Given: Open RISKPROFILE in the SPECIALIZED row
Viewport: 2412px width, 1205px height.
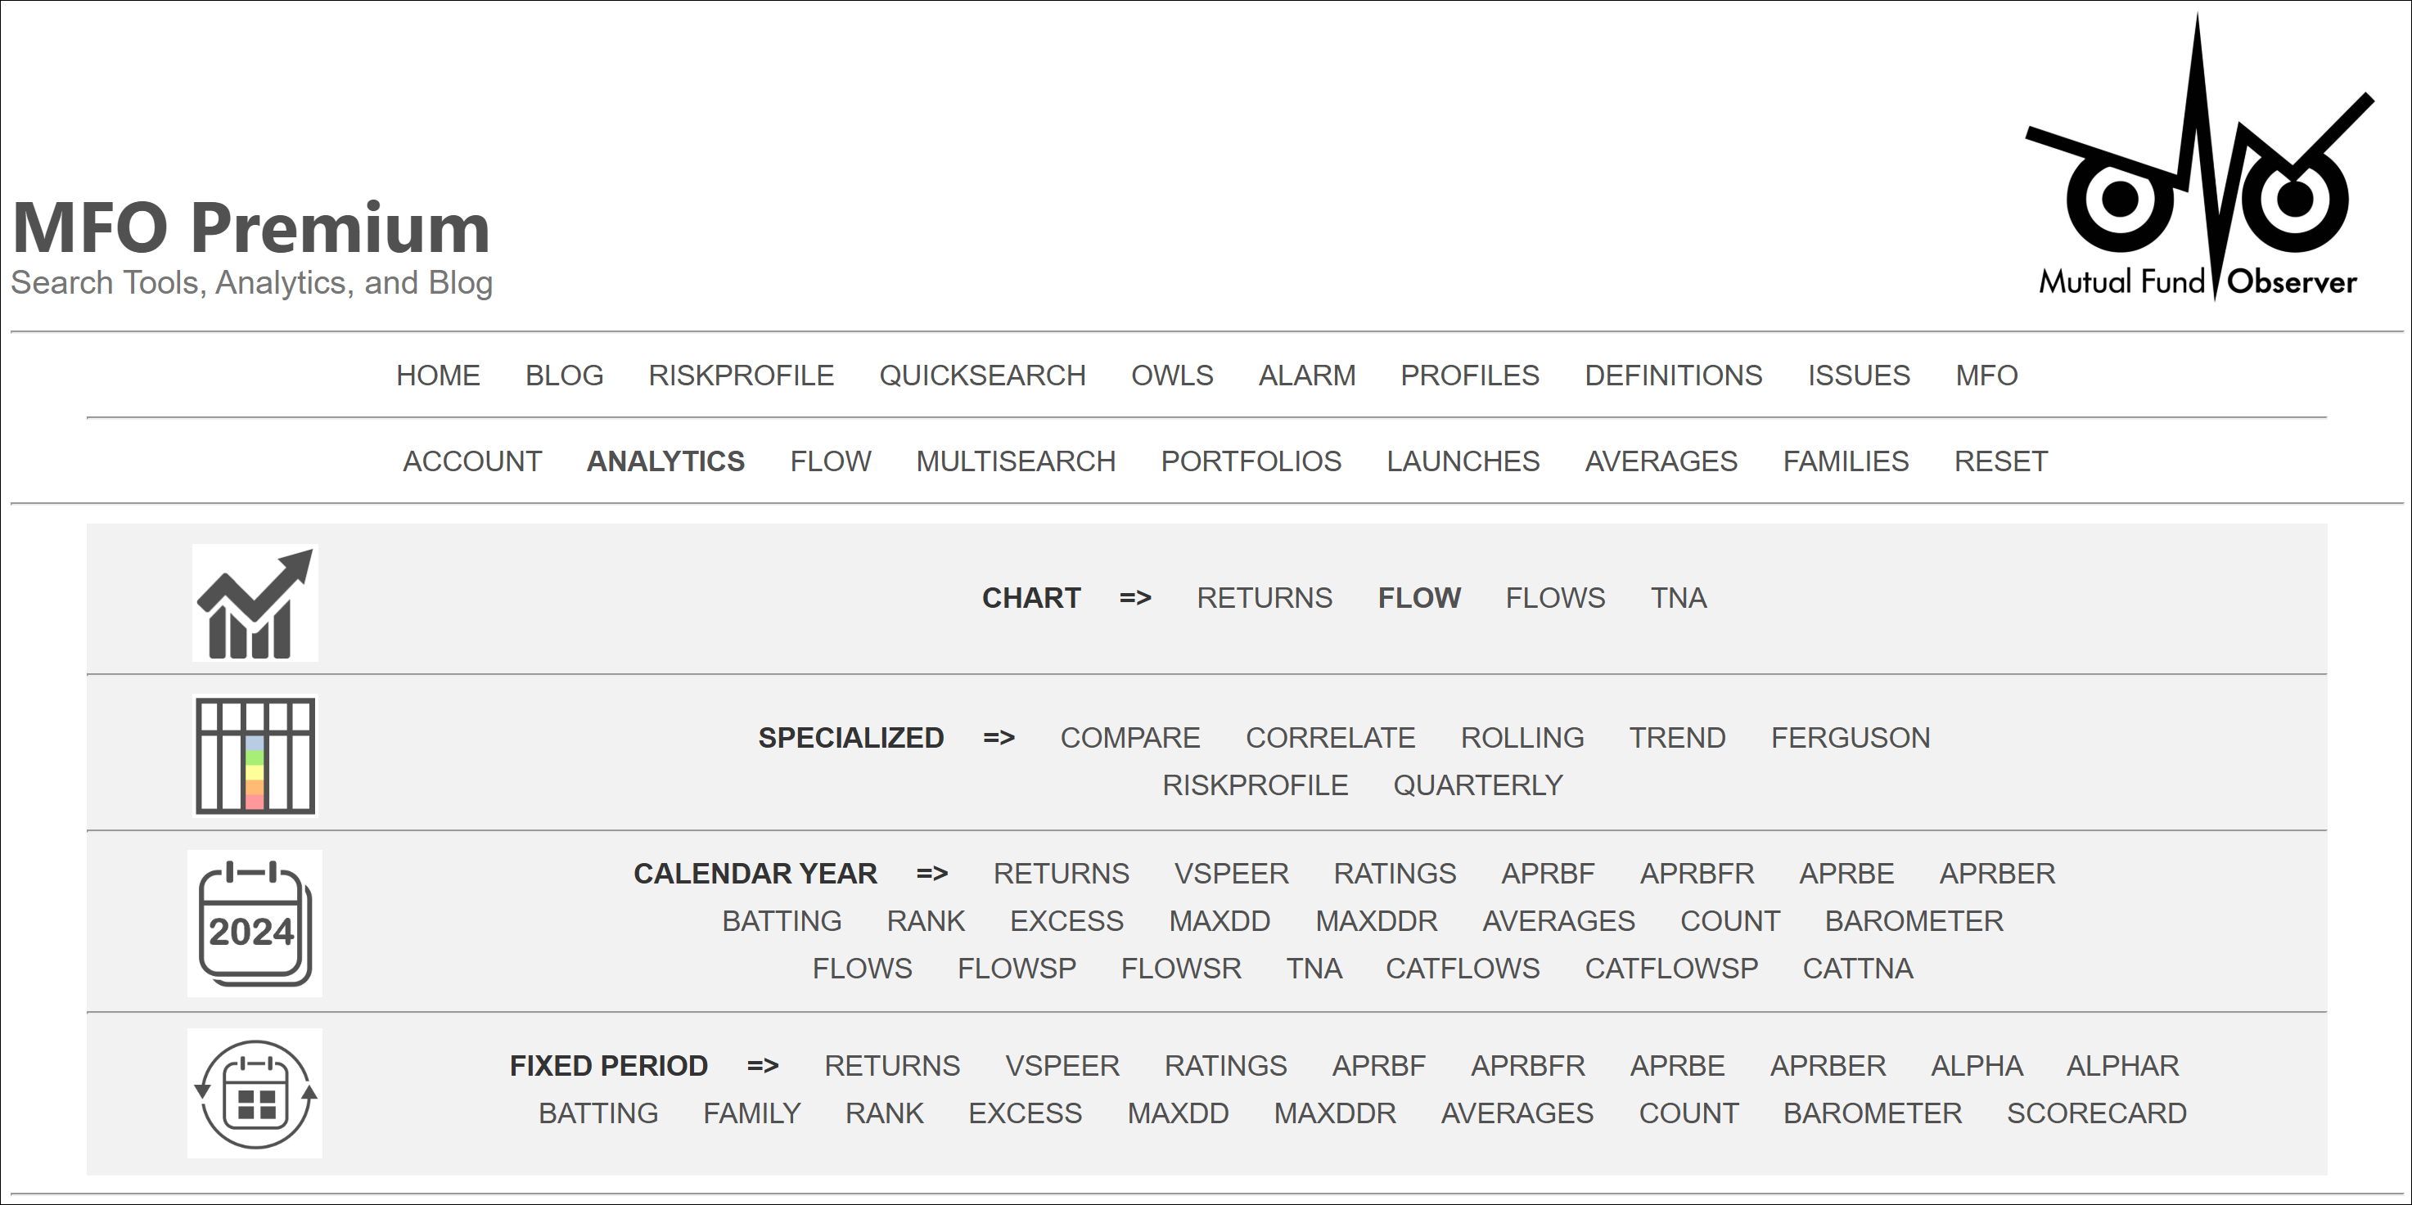Looking at the screenshot, I should click(x=1255, y=785).
